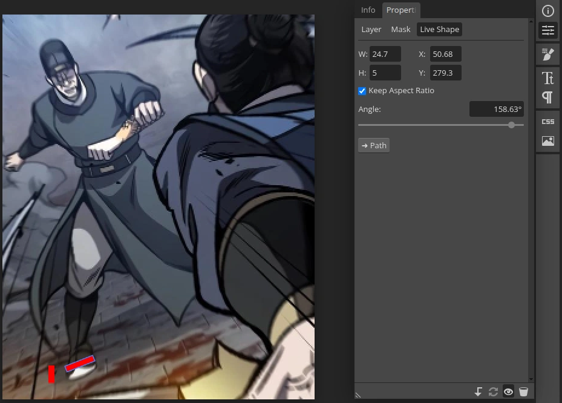Screen dimensions: 562x403
Task: Click the H height input field
Action: (385, 73)
